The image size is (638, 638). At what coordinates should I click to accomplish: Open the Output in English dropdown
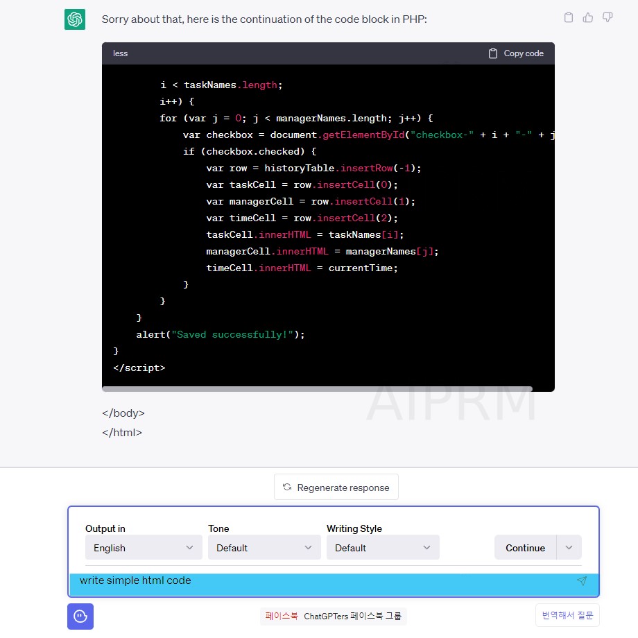(144, 548)
